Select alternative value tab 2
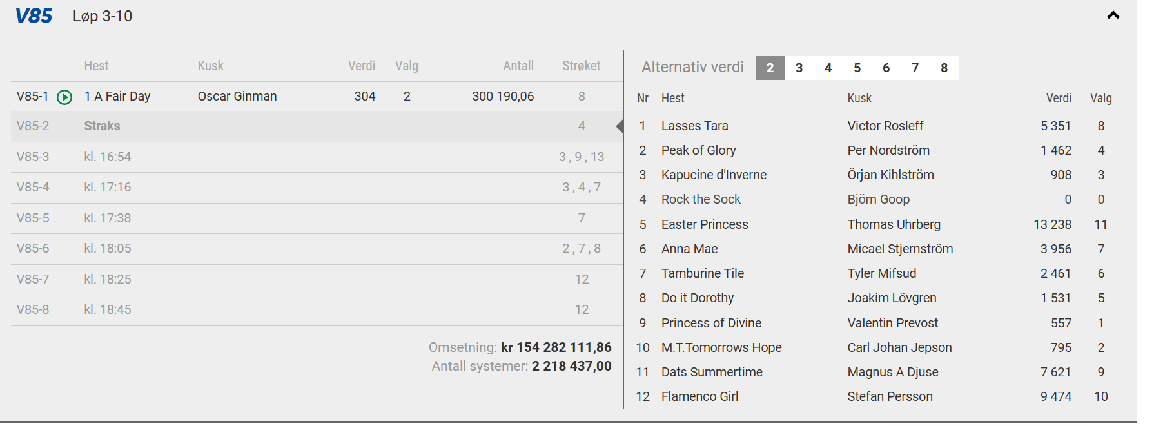1154x426 pixels. point(770,68)
